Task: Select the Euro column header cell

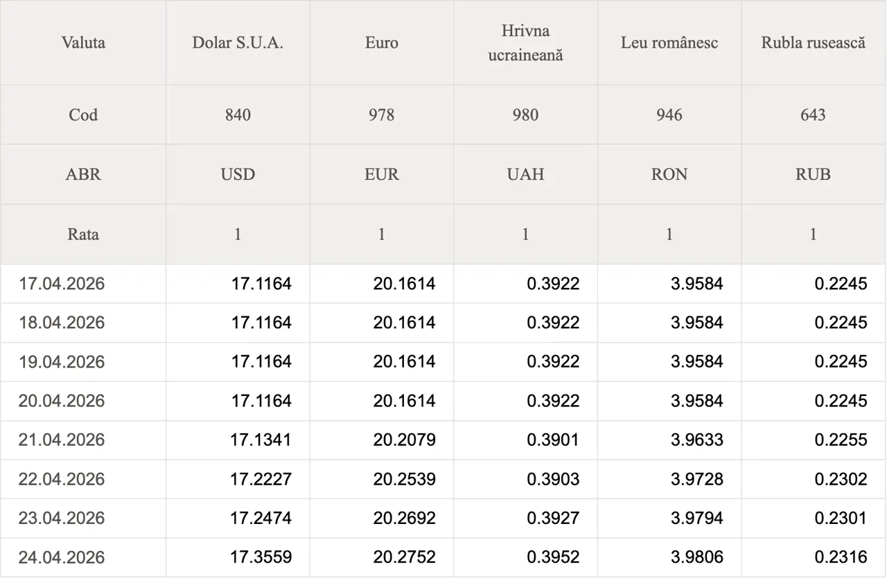Action: coord(382,43)
